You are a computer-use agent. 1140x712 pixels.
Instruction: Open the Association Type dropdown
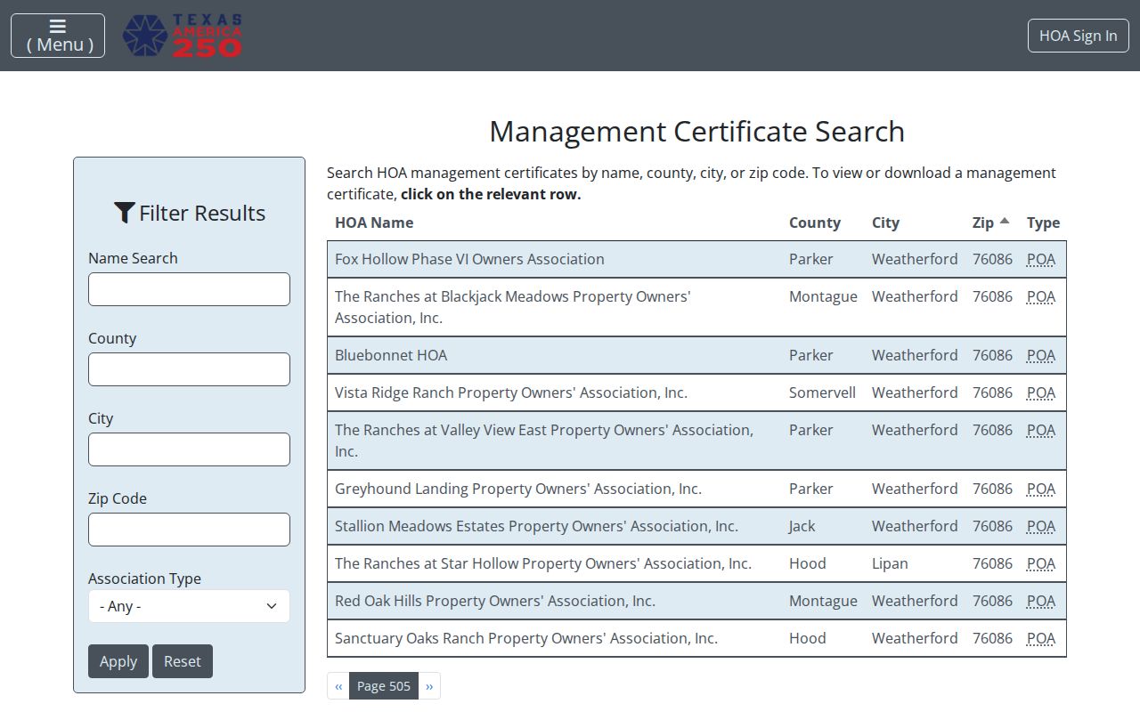189,606
